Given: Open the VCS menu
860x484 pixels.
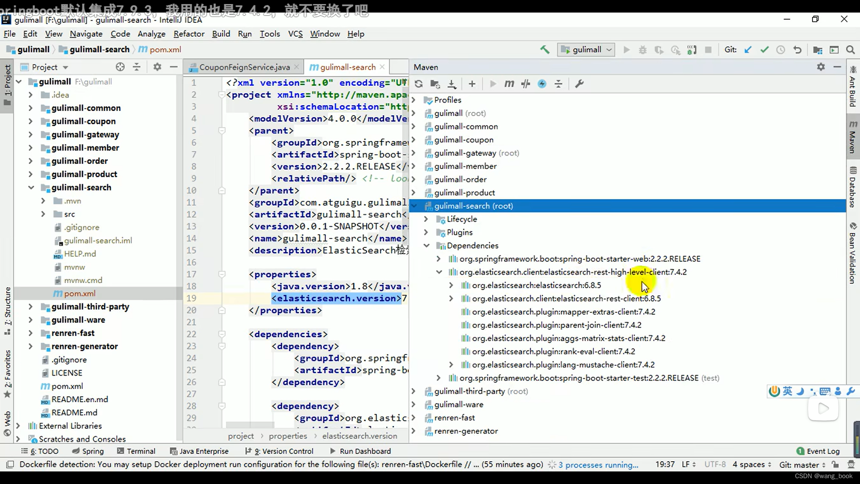Looking at the screenshot, I should (x=295, y=34).
